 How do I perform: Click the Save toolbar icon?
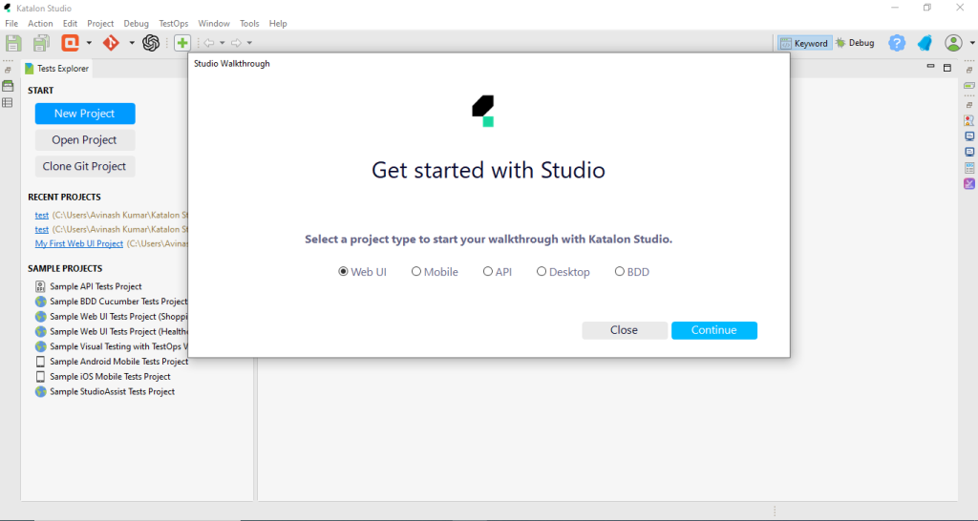click(13, 43)
